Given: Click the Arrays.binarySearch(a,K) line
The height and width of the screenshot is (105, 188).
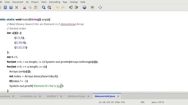Looking at the screenshot, I should pos(34,76).
